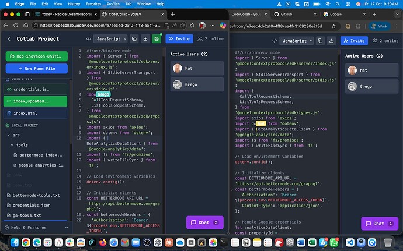Download file icon in Edge window toolbar
403x251 pixels.
(145, 38)
